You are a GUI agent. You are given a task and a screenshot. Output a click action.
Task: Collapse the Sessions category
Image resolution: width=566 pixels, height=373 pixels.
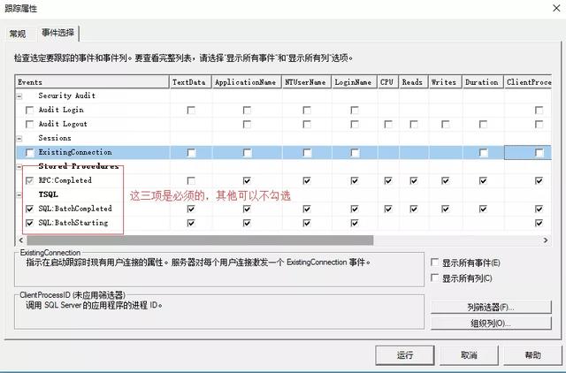coord(19,139)
